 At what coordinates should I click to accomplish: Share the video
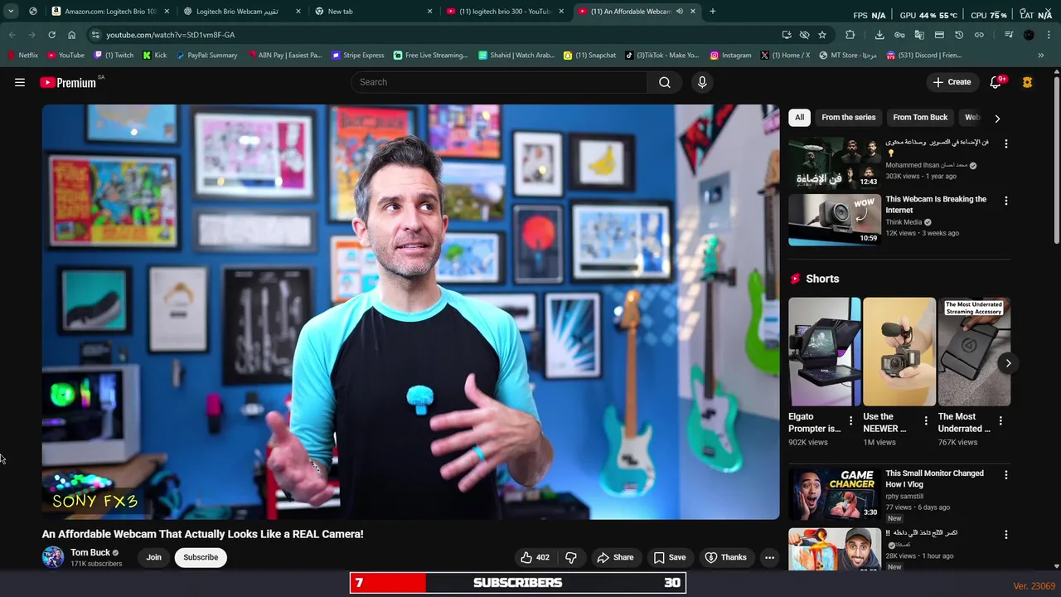click(615, 557)
